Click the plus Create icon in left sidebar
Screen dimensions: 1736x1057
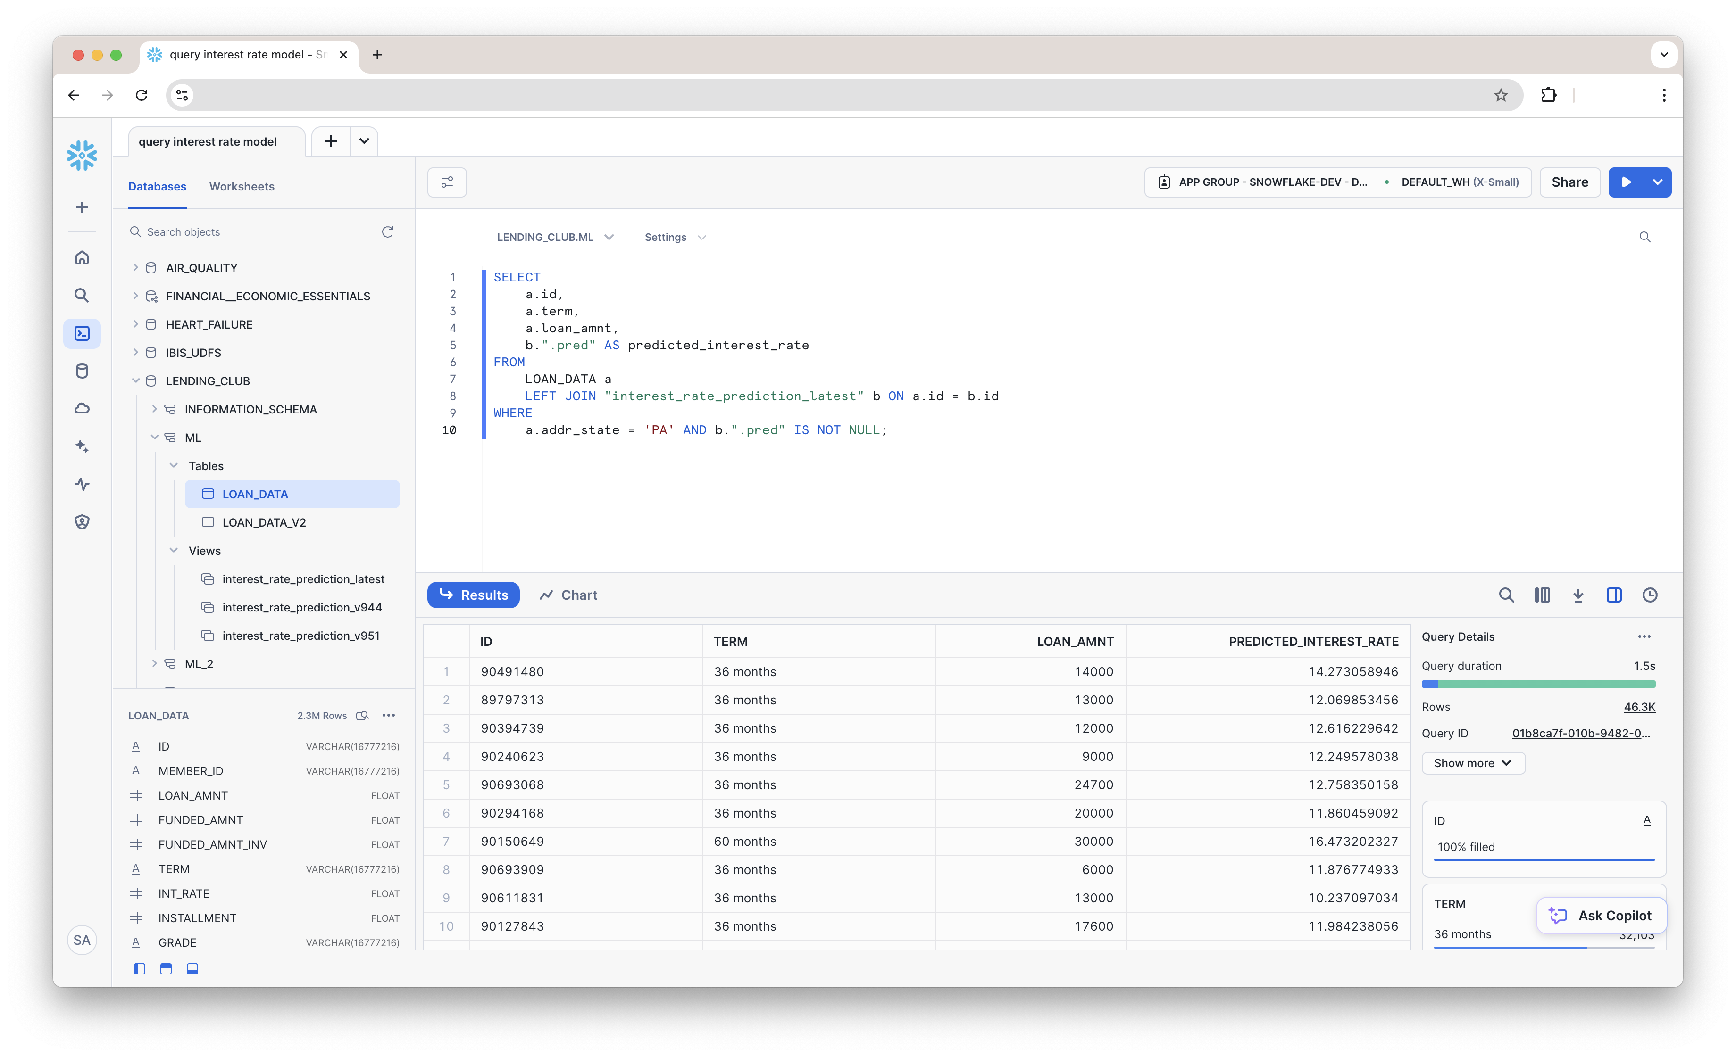[82, 207]
